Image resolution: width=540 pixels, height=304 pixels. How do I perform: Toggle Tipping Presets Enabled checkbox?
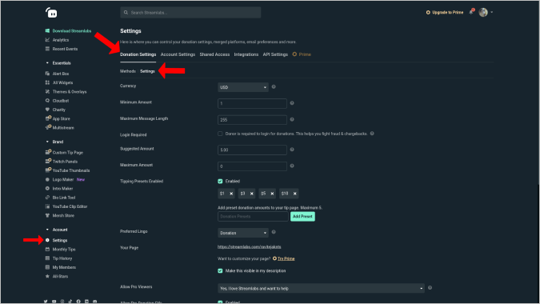click(220, 181)
